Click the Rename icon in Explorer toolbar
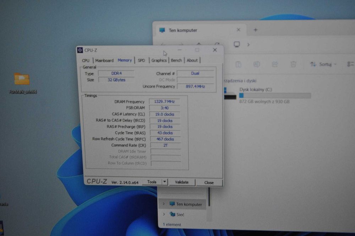 [x=257, y=64]
